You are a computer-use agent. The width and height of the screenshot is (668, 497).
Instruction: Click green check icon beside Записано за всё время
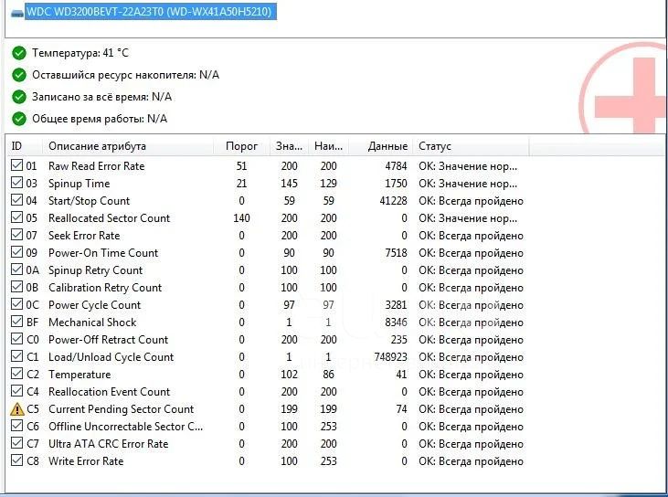[19, 97]
